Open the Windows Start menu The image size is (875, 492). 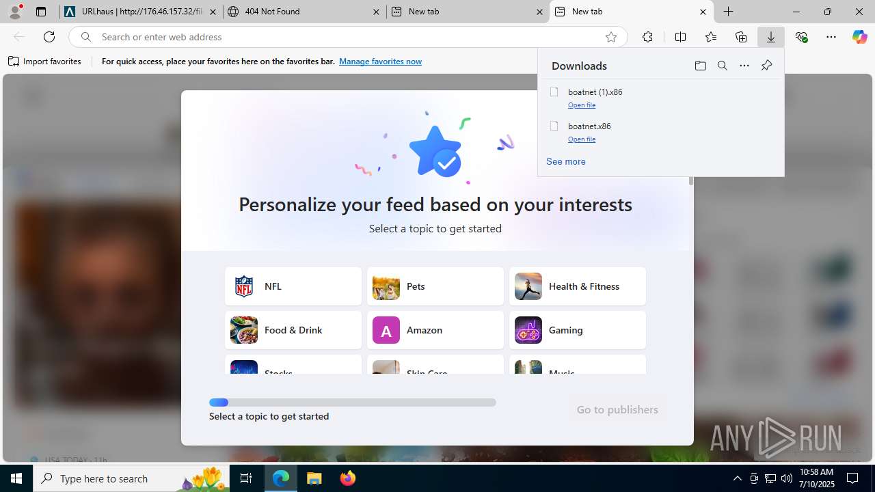(x=16, y=478)
